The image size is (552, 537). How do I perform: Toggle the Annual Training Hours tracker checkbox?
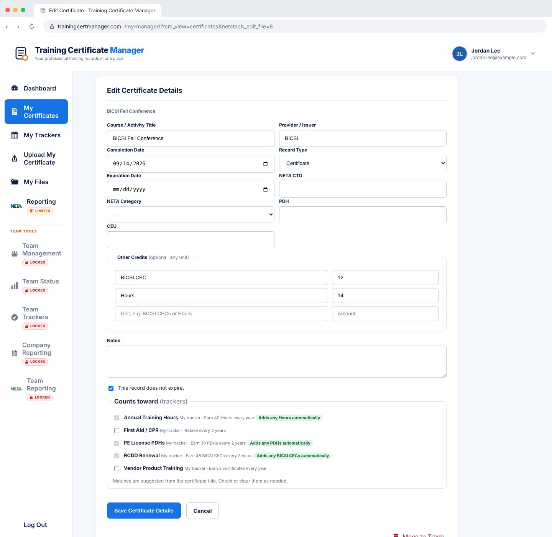click(x=117, y=418)
